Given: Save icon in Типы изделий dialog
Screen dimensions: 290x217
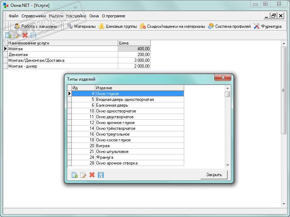Looking at the screenshot, I should (x=101, y=175).
